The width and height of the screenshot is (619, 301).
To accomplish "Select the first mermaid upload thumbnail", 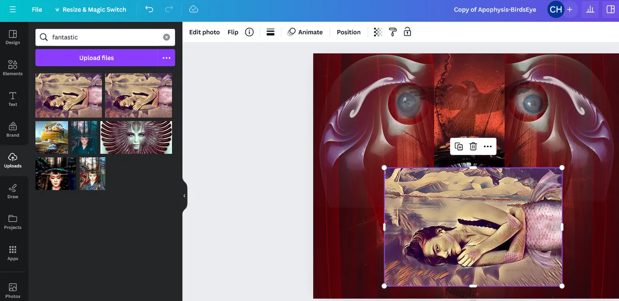I will click(x=69, y=95).
